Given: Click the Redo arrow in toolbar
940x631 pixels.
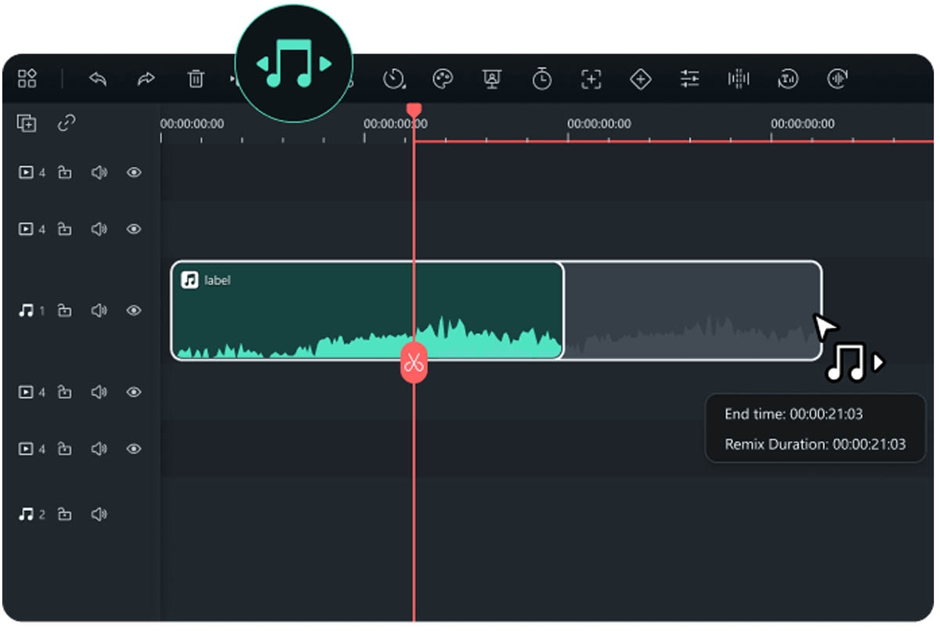Looking at the screenshot, I should coord(146,78).
